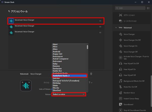Choose Blake voice option
The image size is (152, 112).
(55, 85)
